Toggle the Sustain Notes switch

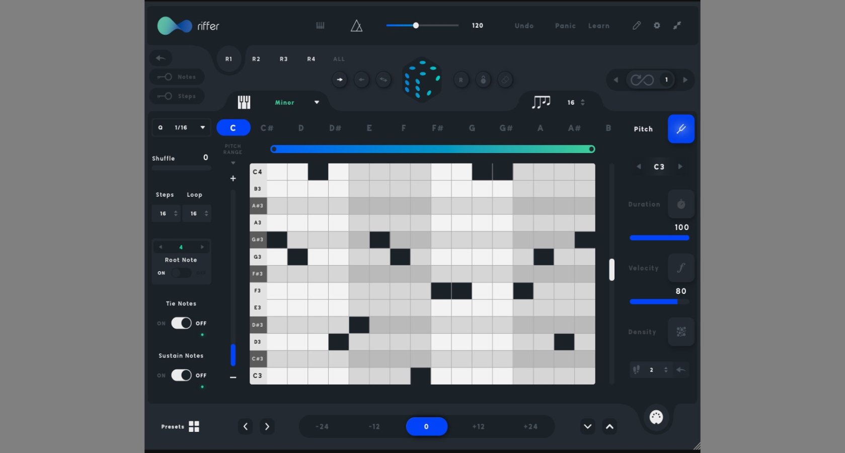click(x=181, y=375)
